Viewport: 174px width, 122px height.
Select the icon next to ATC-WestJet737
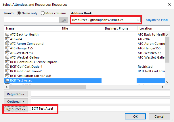7,53
